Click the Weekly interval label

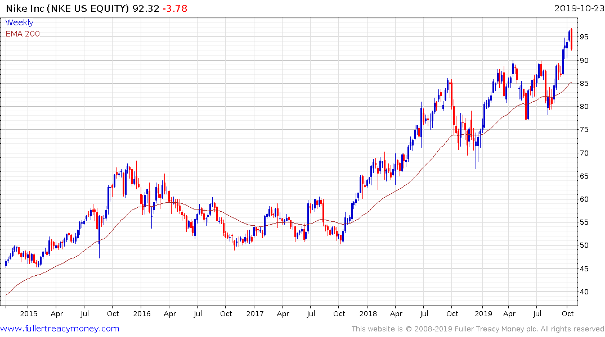[19, 22]
